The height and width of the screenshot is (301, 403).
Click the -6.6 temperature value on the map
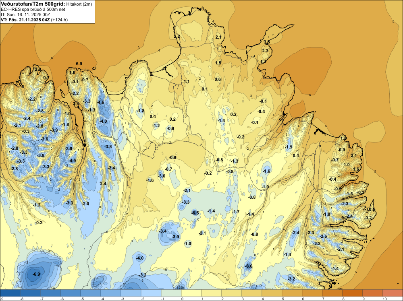249,266
